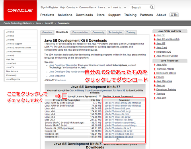
Task: Open the Products menu
Action: [x=47, y=15]
